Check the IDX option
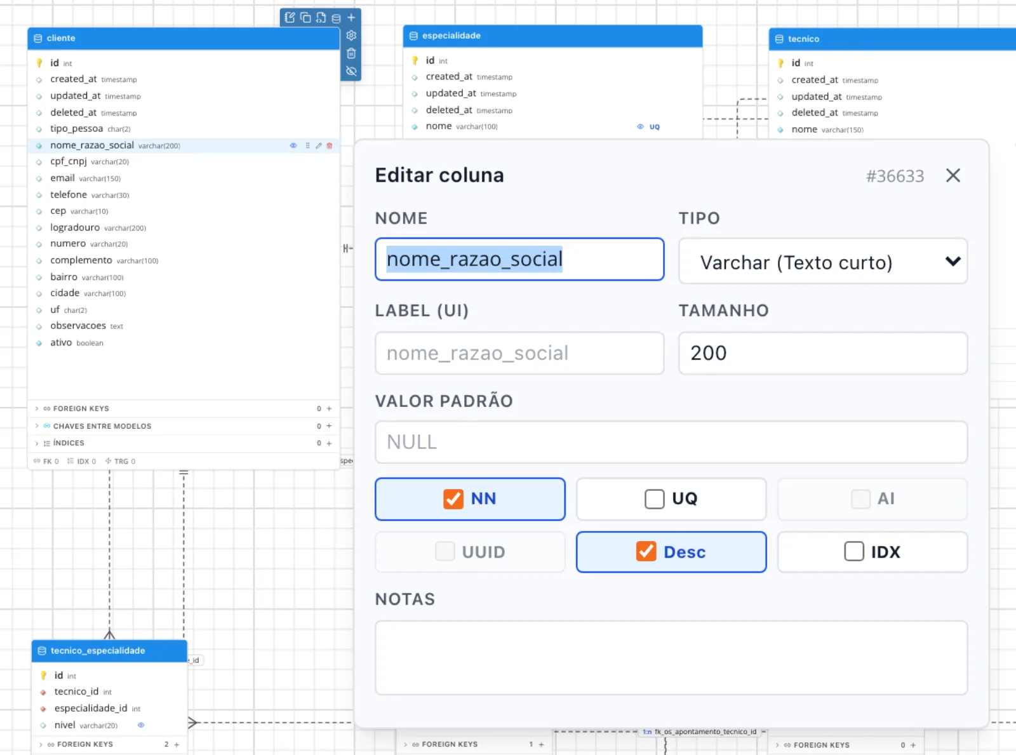The width and height of the screenshot is (1016, 755). (x=854, y=551)
